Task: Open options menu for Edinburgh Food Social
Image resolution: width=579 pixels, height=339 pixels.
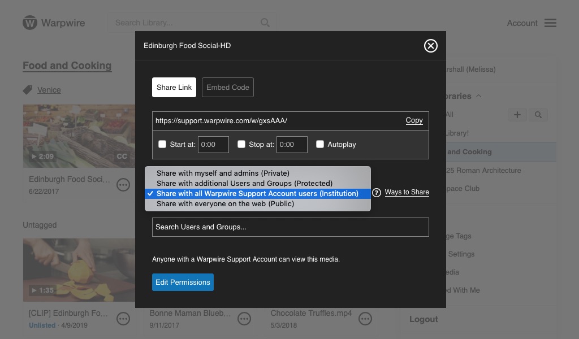Action: (x=123, y=184)
